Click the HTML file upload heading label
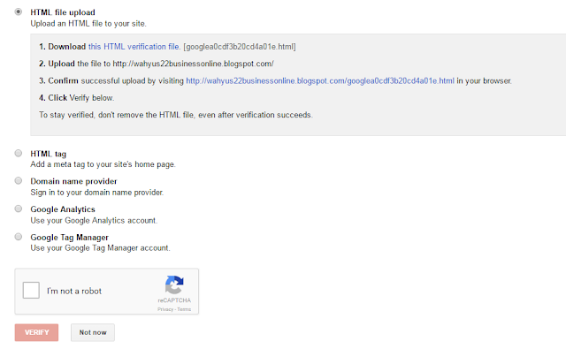566x364 pixels. point(63,12)
